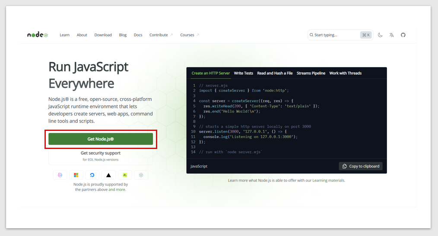The width and height of the screenshot is (438, 236).
Task: Click code line with console.log('Listening
Action: pos(250,137)
